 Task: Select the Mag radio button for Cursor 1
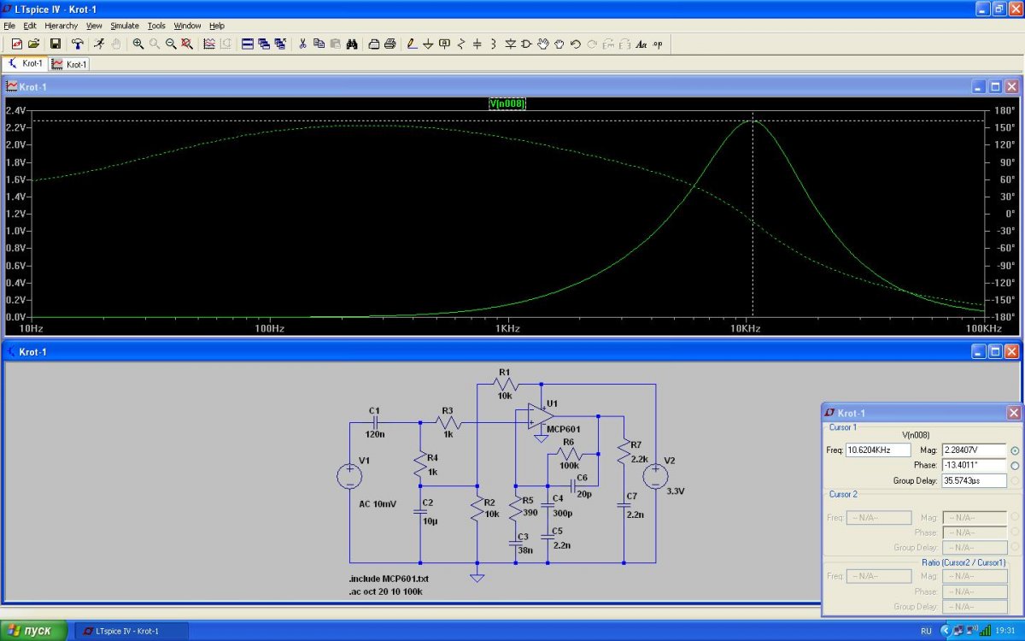click(x=1015, y=450)
